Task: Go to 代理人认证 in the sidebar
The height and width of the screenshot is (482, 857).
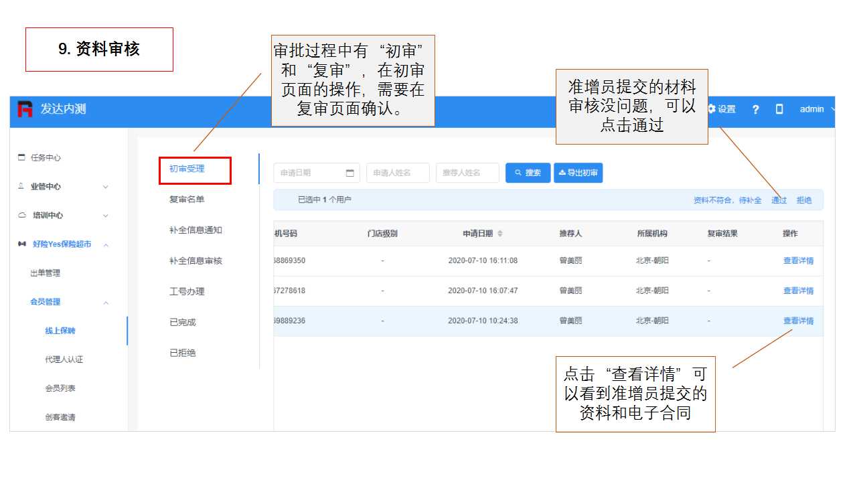Action: point(64,359)
